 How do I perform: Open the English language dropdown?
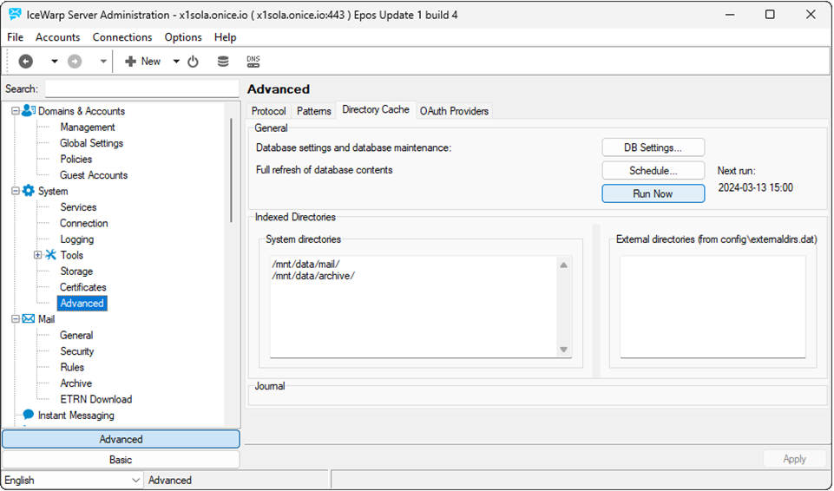72,480
